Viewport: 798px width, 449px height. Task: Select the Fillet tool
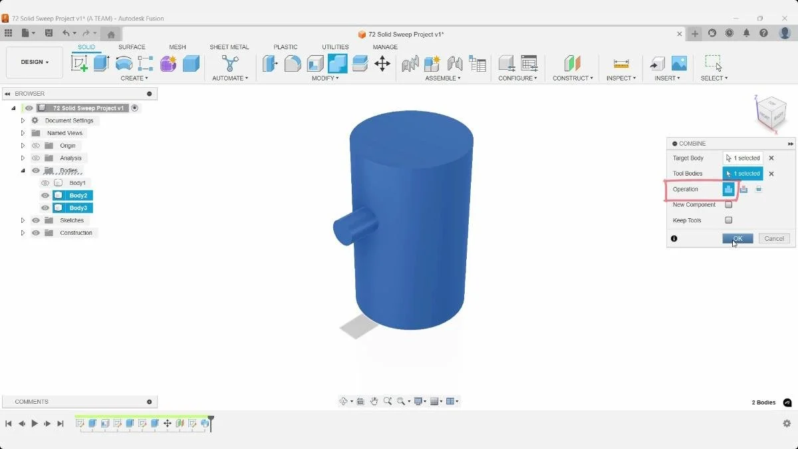click(293, 63)
